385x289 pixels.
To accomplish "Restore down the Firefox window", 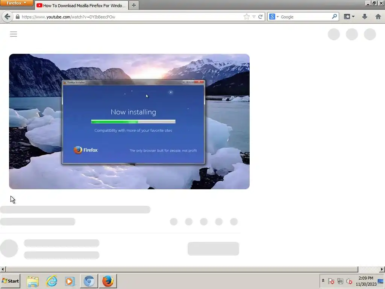I will point(374,3).
